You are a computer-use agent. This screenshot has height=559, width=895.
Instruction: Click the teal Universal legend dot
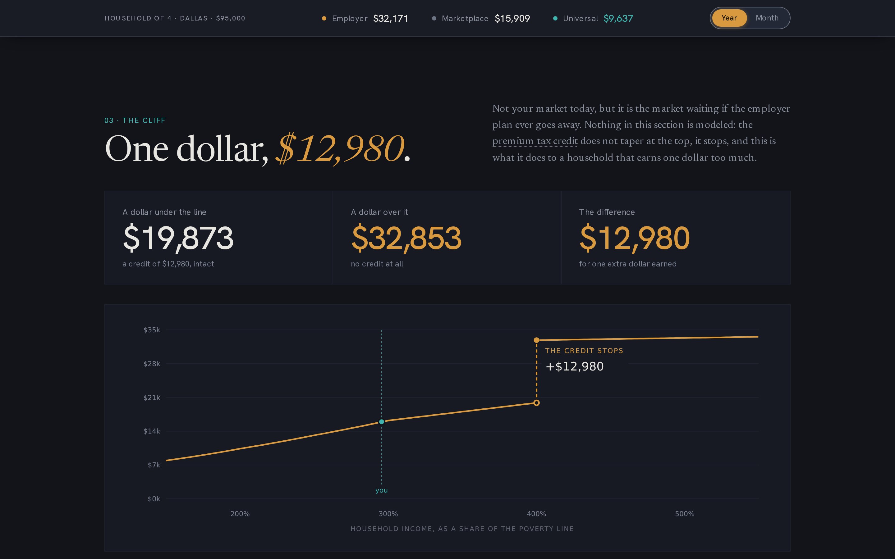(x=555, y=19)
